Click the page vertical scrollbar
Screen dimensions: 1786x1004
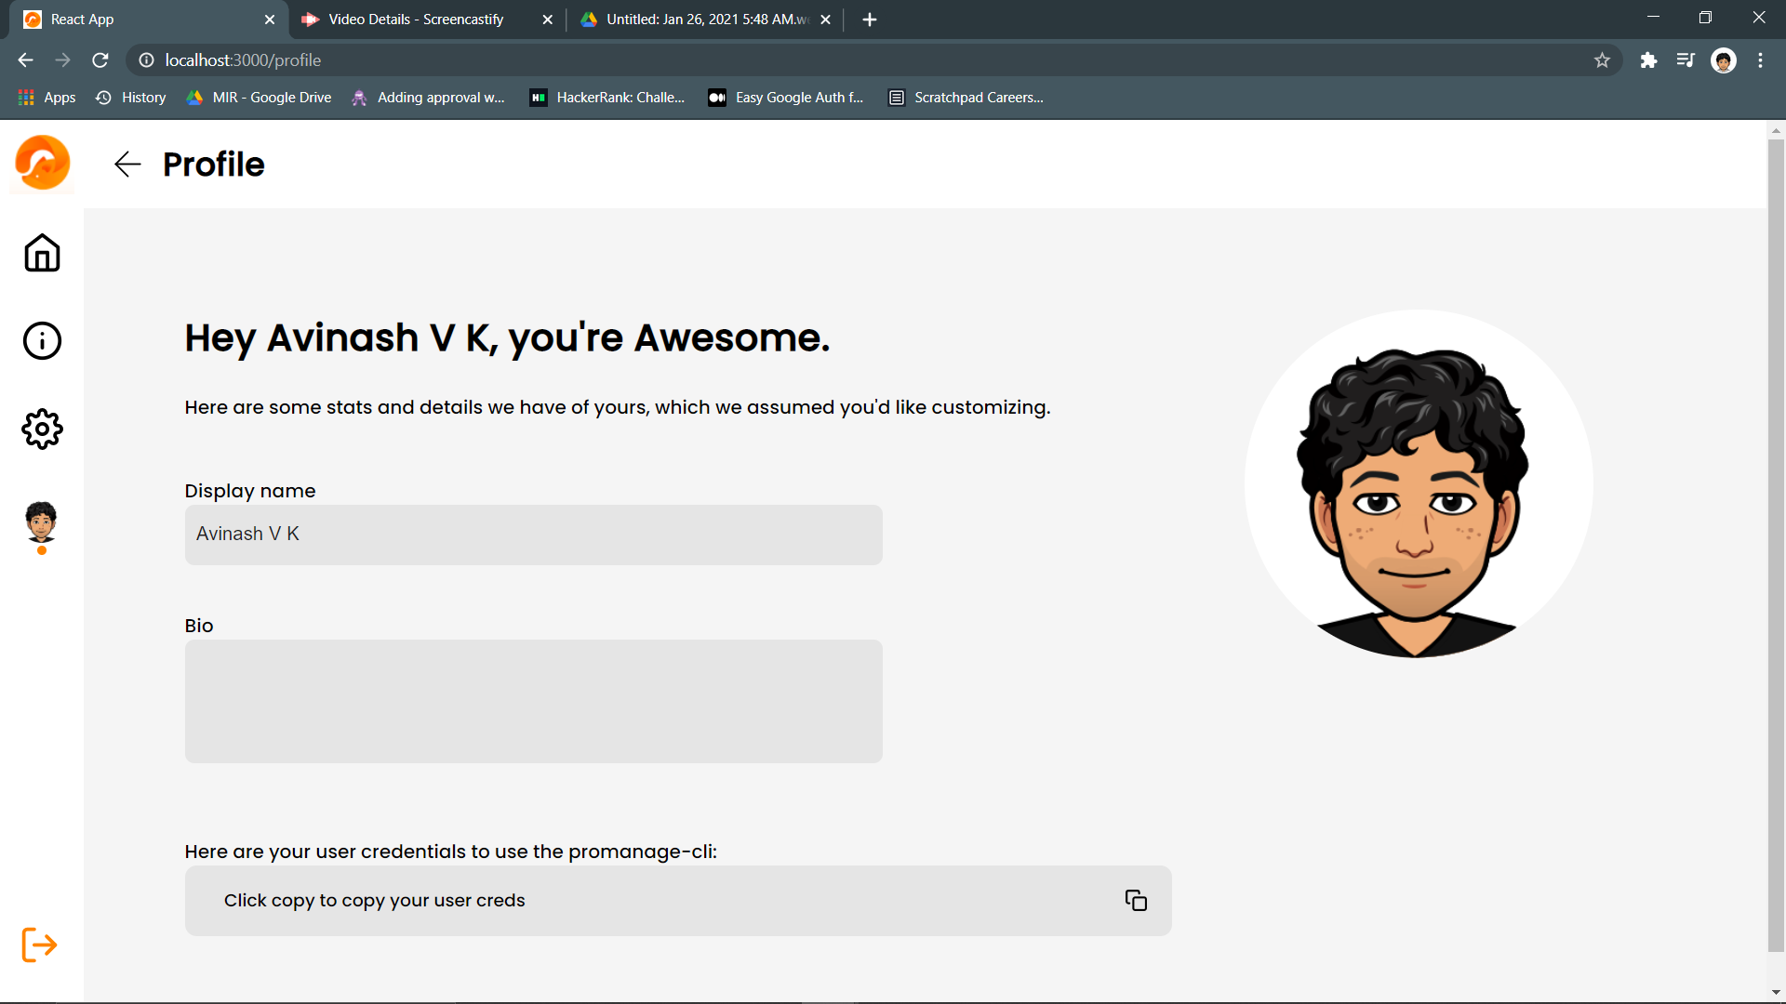click(x=1776, y=545)
